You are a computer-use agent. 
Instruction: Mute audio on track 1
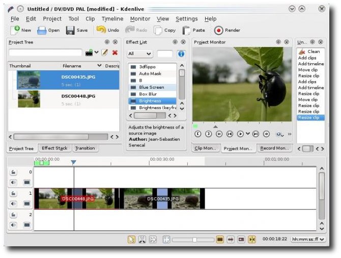pos(13,203)
